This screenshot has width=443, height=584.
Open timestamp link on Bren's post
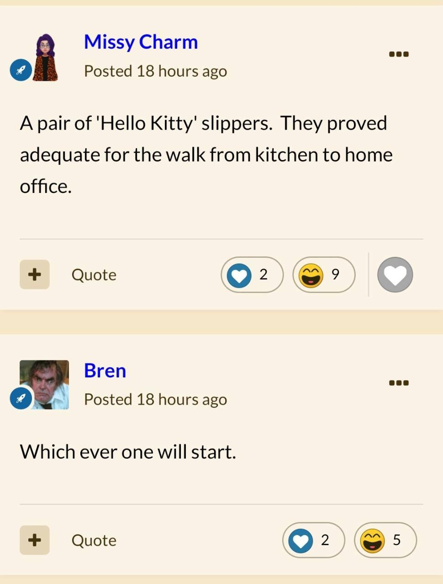(155, 399)
